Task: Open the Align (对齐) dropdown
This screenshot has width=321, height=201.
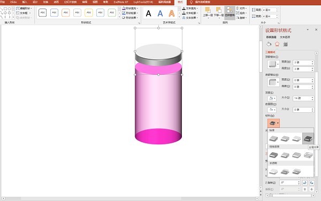Action: click(242, 9)
